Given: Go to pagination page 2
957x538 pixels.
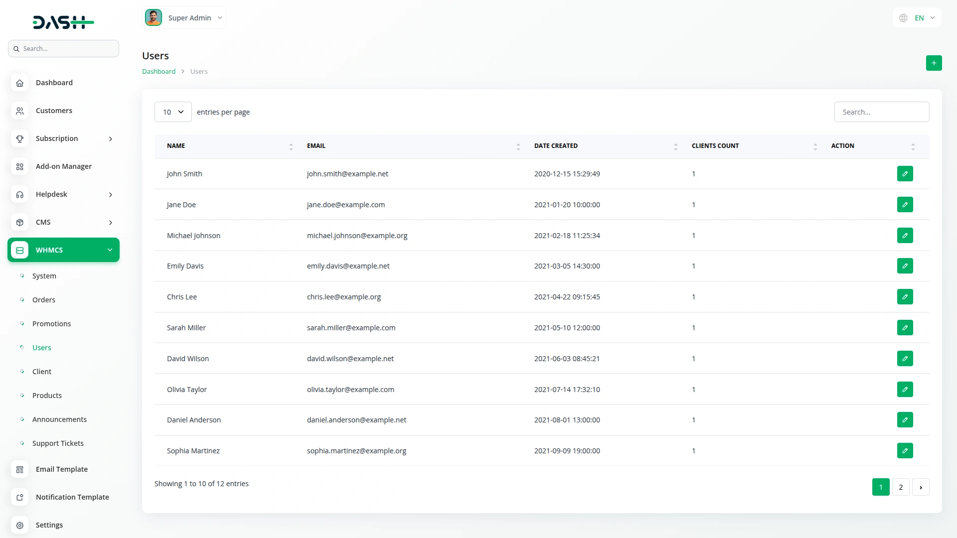Looking at the screenshot, I should tap(901, 487).
